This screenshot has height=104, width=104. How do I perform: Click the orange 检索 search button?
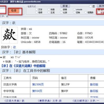[x=14, y=11]
